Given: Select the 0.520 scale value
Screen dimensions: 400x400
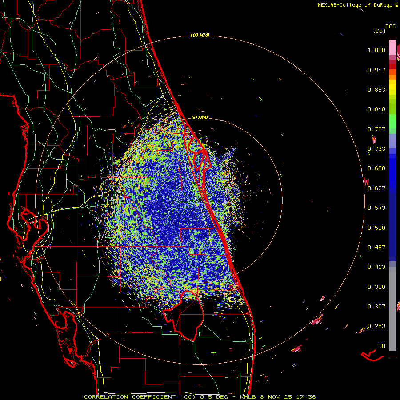Looking at the screenshot, I should (x=376, y=228).
